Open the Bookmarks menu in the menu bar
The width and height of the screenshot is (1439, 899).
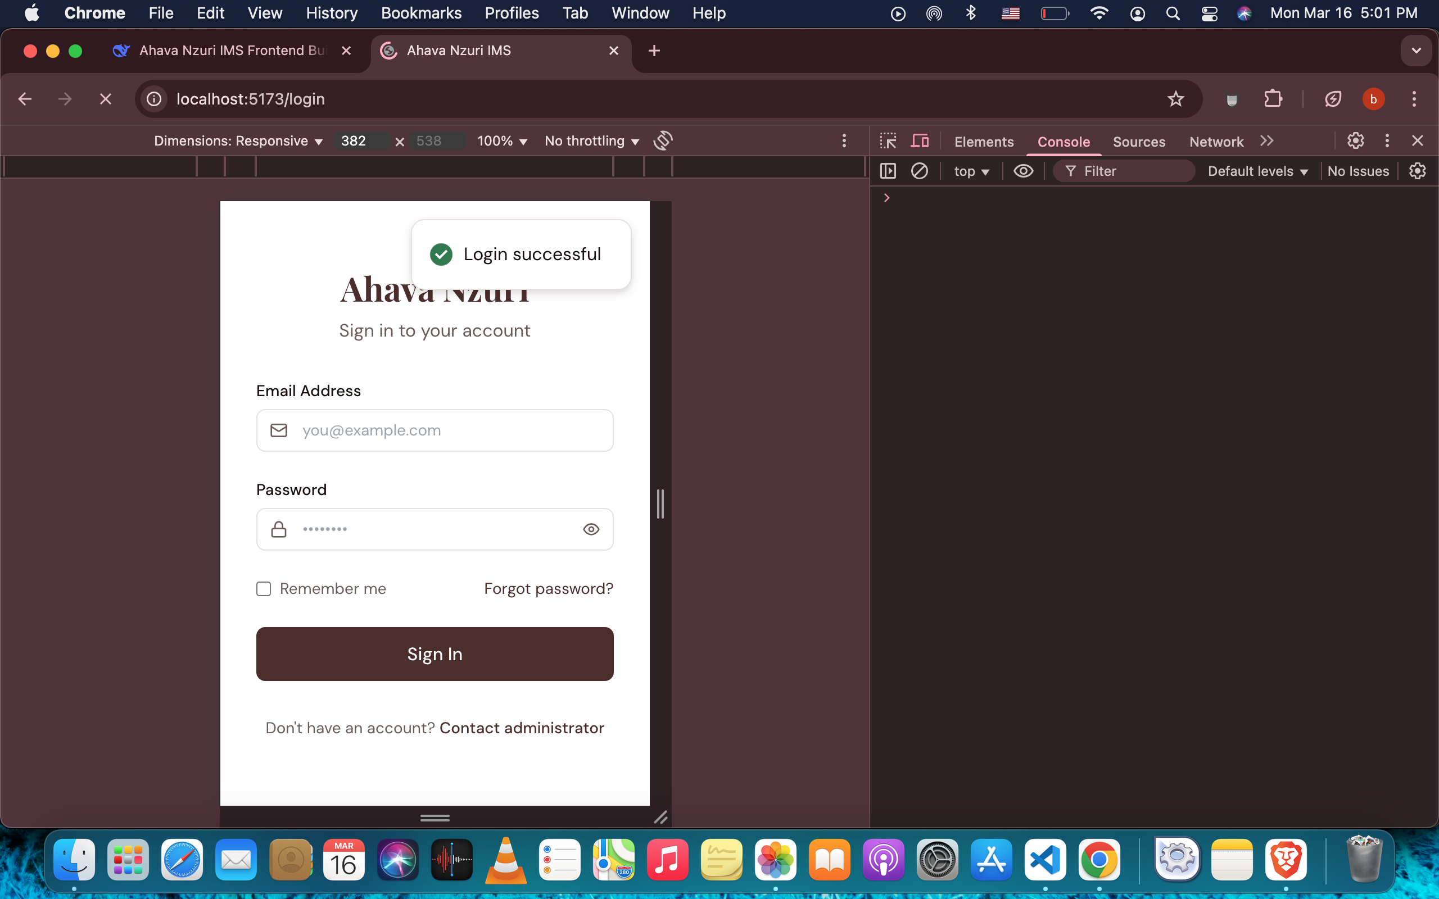pos(421,13)
